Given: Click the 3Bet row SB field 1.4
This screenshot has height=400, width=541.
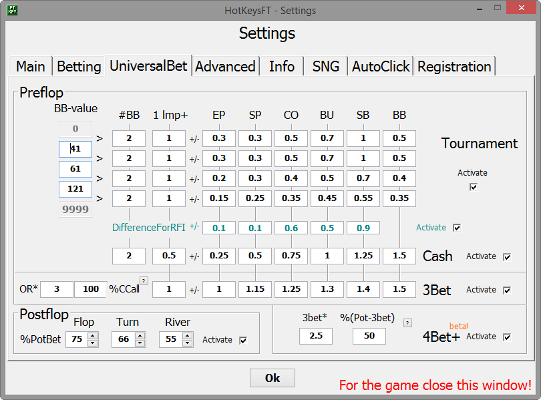Looking at the screenshot, I should click(x=363, y=289).
